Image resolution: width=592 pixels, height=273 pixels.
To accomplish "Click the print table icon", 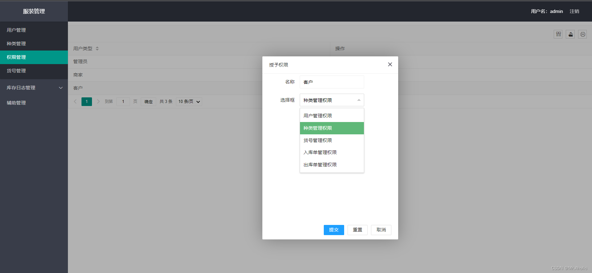I will [582, 34].
